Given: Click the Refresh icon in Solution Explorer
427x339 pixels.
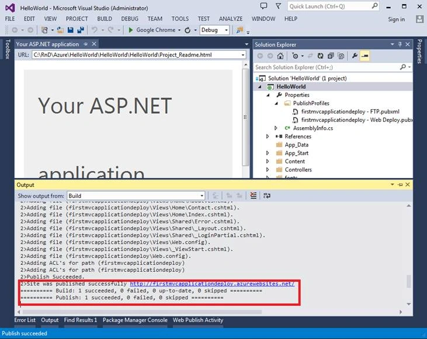Looking at the screenshot, I should [x=321, y=56].
